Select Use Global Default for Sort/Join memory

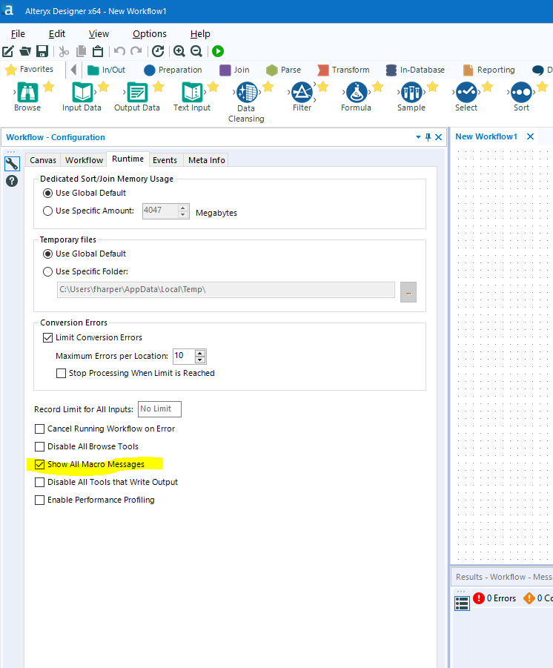47,193
